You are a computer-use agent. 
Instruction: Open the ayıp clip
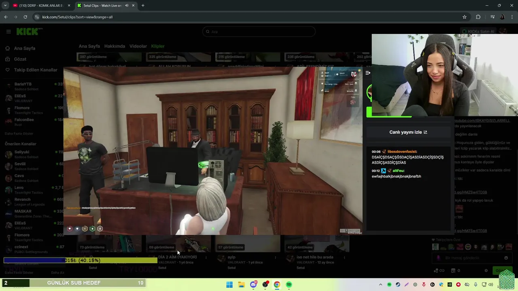(x=231, y=257)
